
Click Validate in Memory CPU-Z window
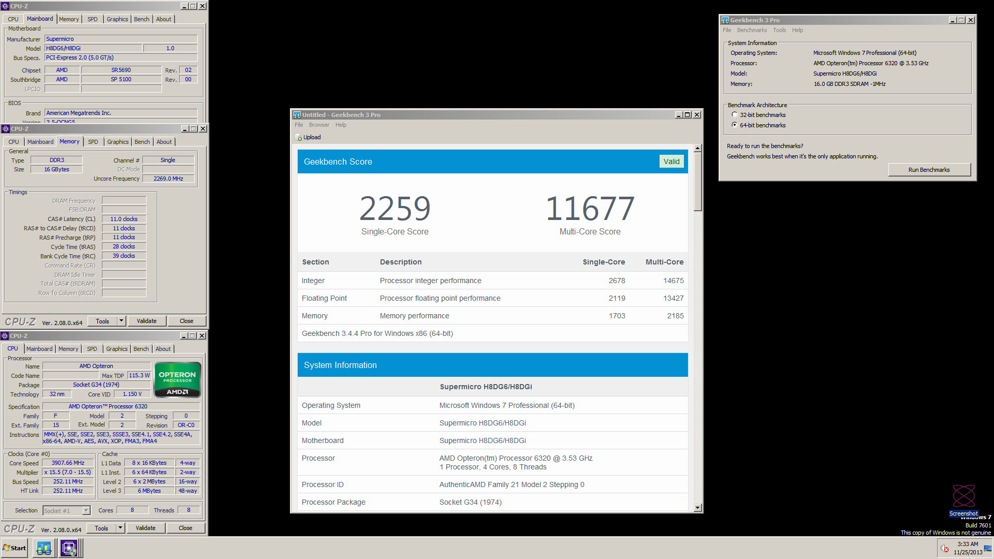pyautogui.click(x=147, y=321)
